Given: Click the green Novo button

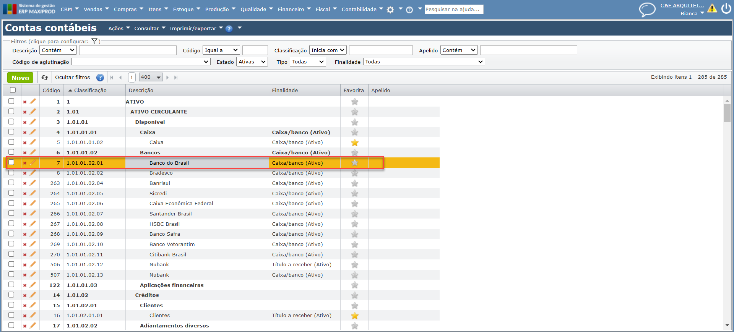Looking at the screenshot, I should (20, 78).
